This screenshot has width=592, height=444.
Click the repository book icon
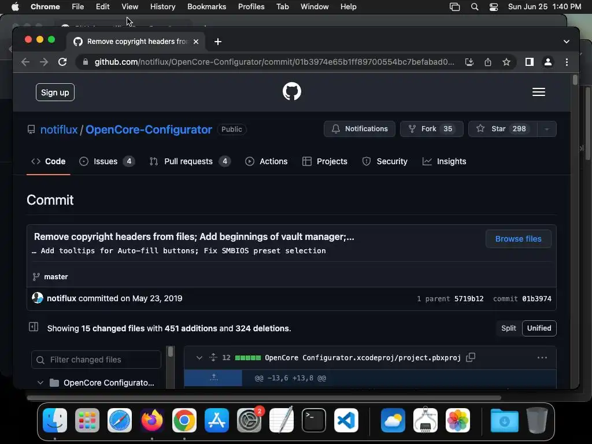pyautogui.click(x=31, y=129)
